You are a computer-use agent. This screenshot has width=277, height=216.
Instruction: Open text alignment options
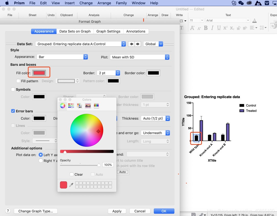tap(253, 28)
